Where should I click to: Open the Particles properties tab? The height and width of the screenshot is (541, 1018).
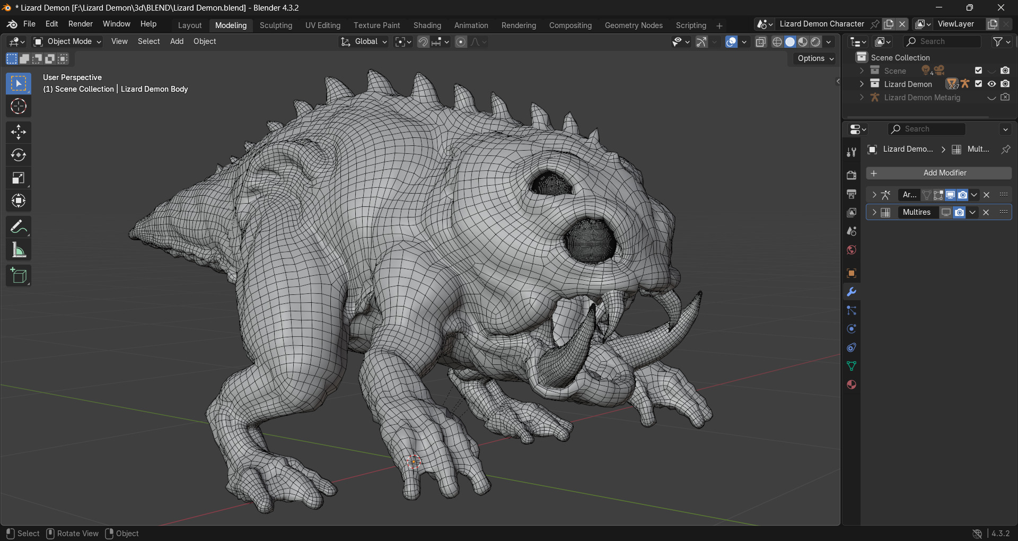click(852, 310)
